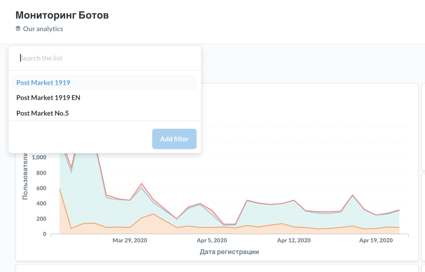Click the Apr 19, 2020 axis label
Viewport: 425px width, 272px height.
pos(375,240)
